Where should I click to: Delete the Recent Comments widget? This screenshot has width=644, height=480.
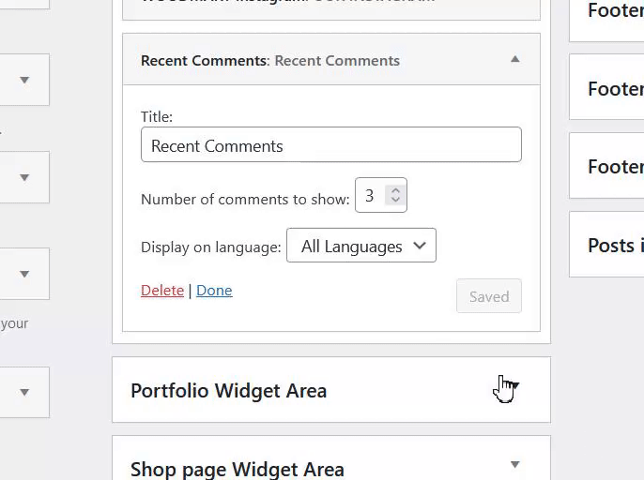162,290
